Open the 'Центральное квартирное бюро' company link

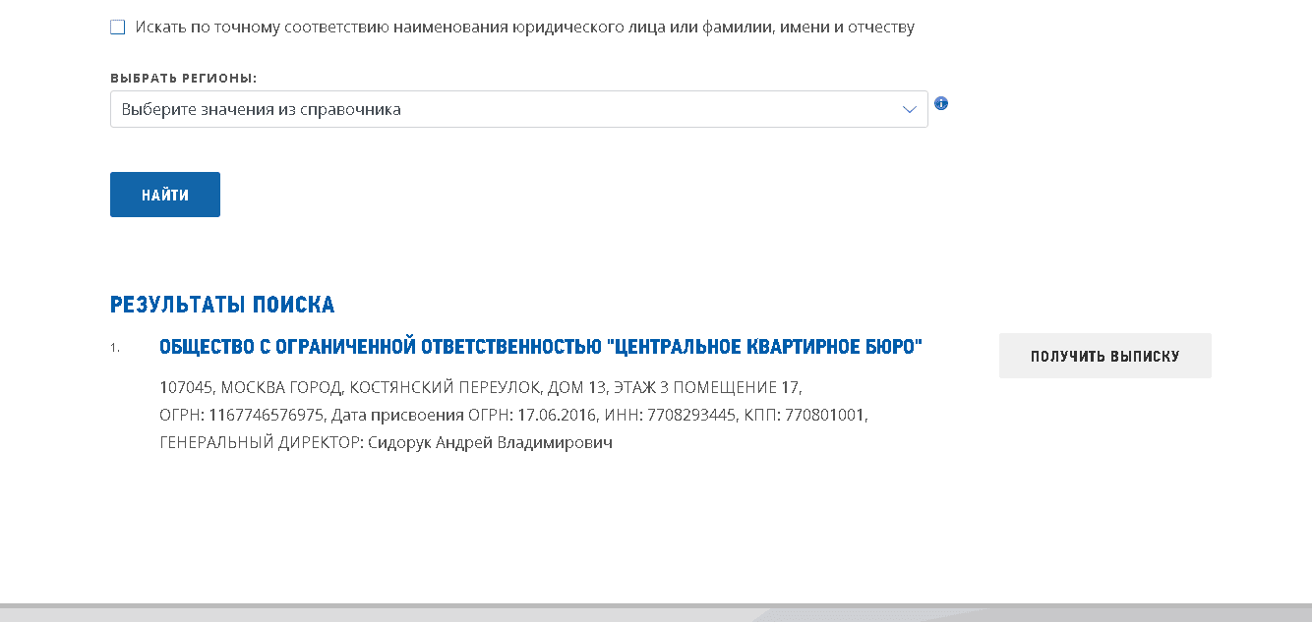point(540,348)
